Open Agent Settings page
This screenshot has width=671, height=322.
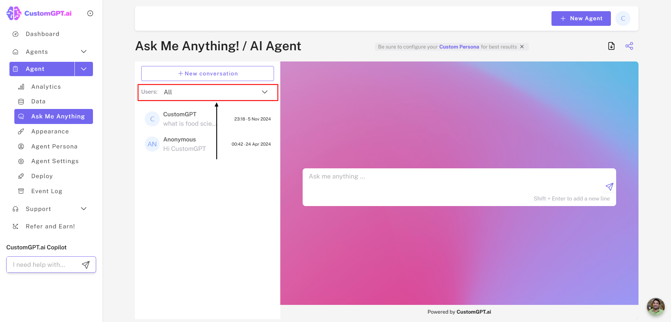(55, 161)
